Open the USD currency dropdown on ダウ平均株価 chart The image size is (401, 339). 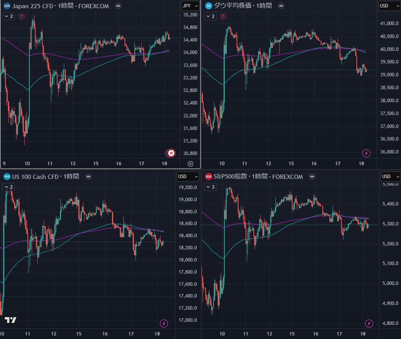(x=389, y=6)
